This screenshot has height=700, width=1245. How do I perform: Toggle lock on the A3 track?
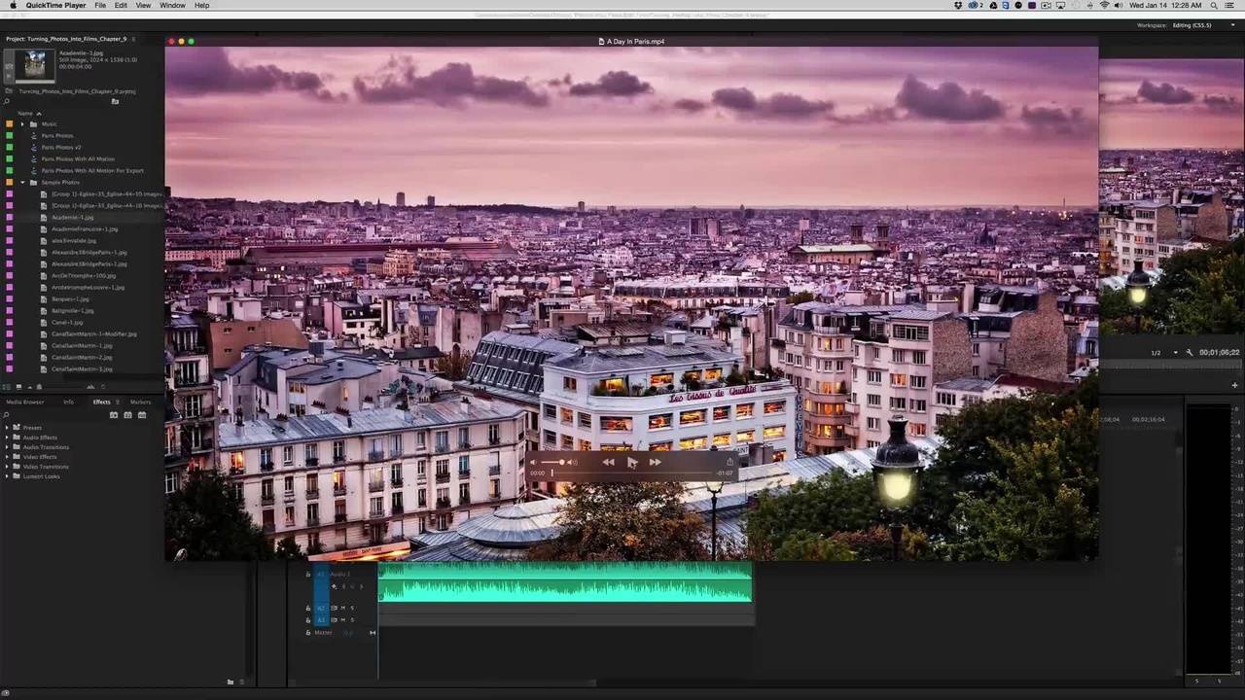coord(308,619)
